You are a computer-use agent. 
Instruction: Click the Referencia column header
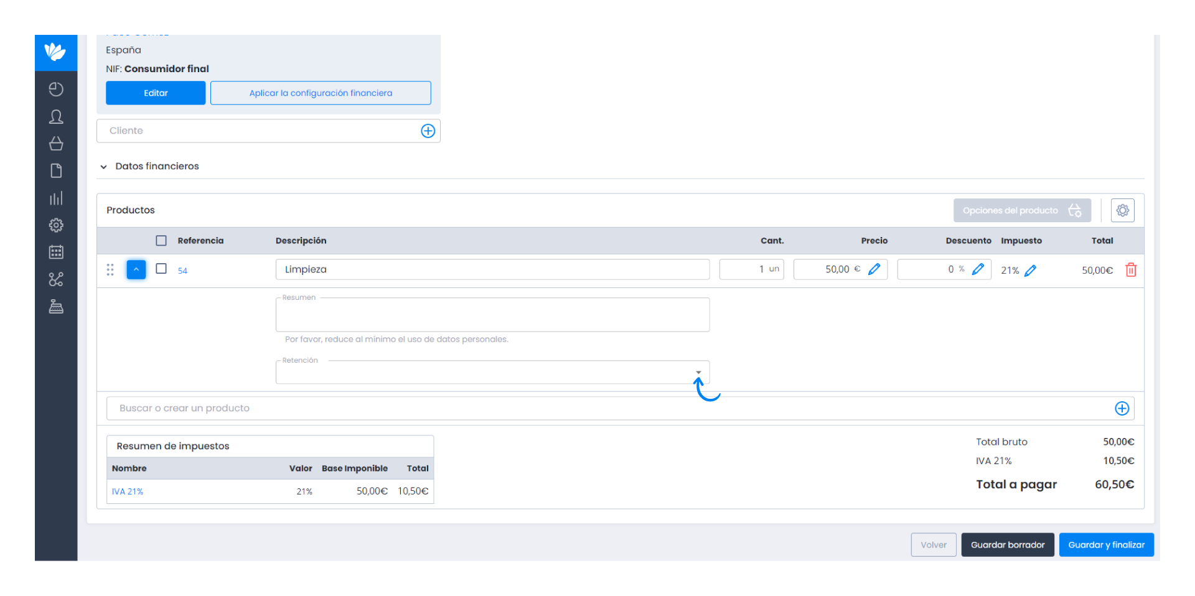[200, 241]
